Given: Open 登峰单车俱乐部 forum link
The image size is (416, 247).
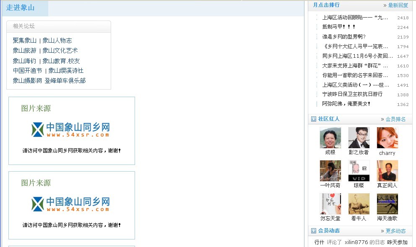Looking at the screenshot, I should 65,81.
